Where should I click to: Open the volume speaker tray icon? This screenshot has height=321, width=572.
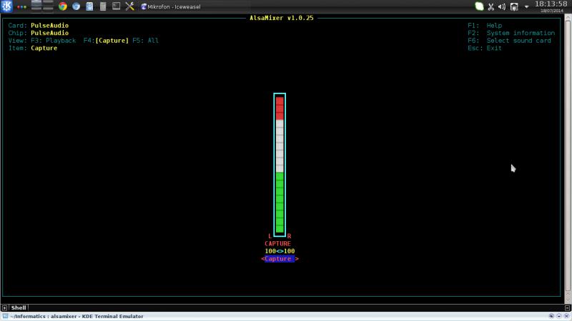(502, 6)
